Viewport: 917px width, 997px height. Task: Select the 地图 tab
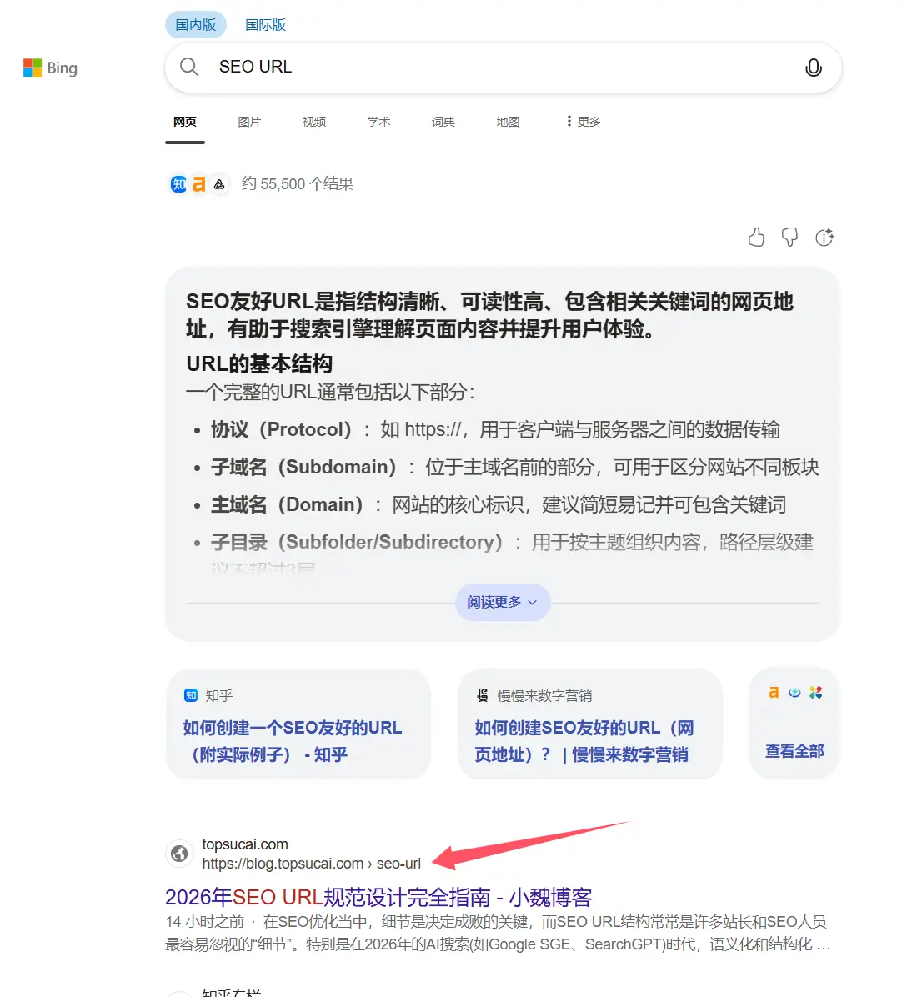pyautogui.click(x=508, y=122)
